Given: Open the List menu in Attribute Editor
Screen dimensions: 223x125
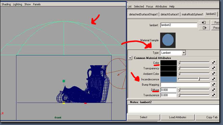Looking at the screenshot, I should [129, 6].
